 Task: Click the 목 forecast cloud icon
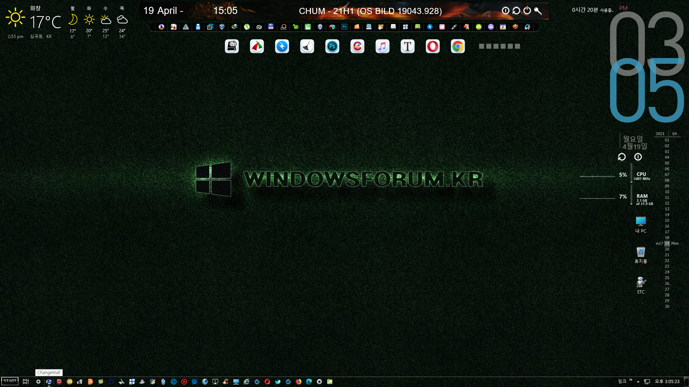click(x=122, y=19)
